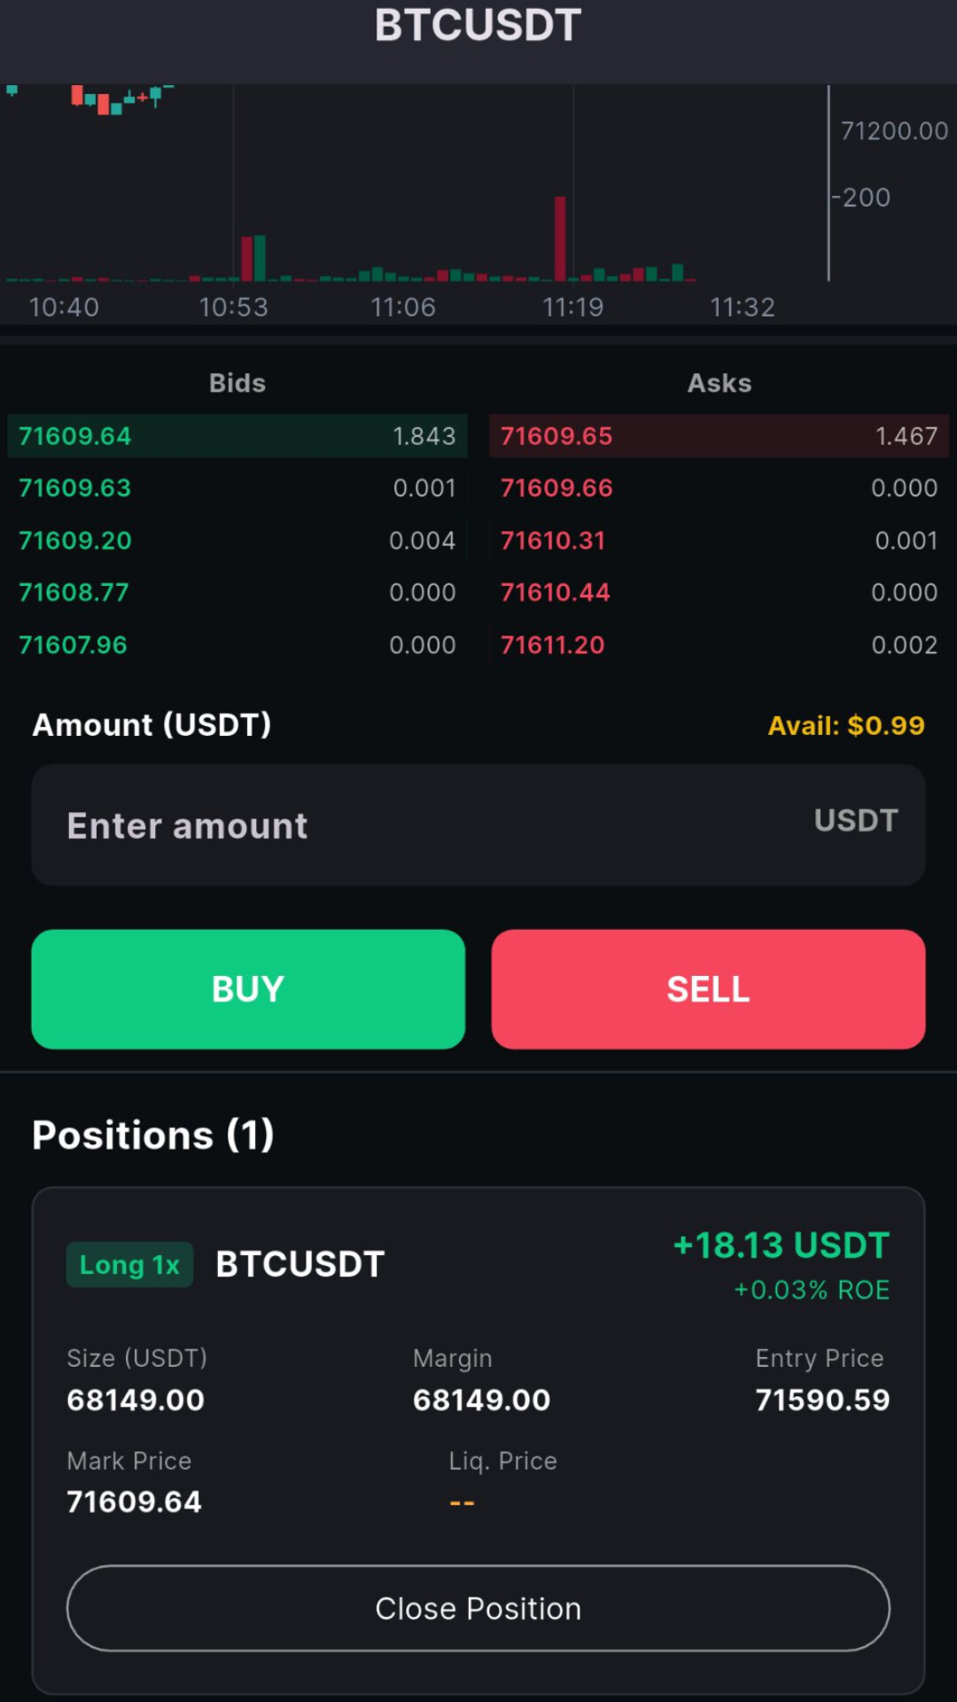Select the 71607.96 bid entry
The image size is (957, 1702).
point(237,645)
